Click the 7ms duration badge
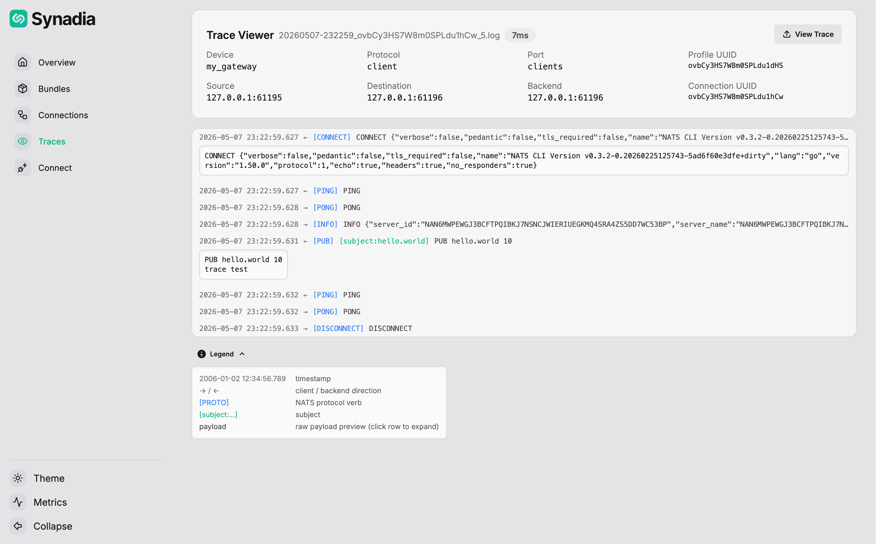This screenshot has width=876, height=544. (520, 35)
